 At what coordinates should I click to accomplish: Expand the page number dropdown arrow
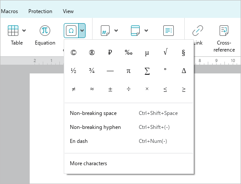(116, 31)
